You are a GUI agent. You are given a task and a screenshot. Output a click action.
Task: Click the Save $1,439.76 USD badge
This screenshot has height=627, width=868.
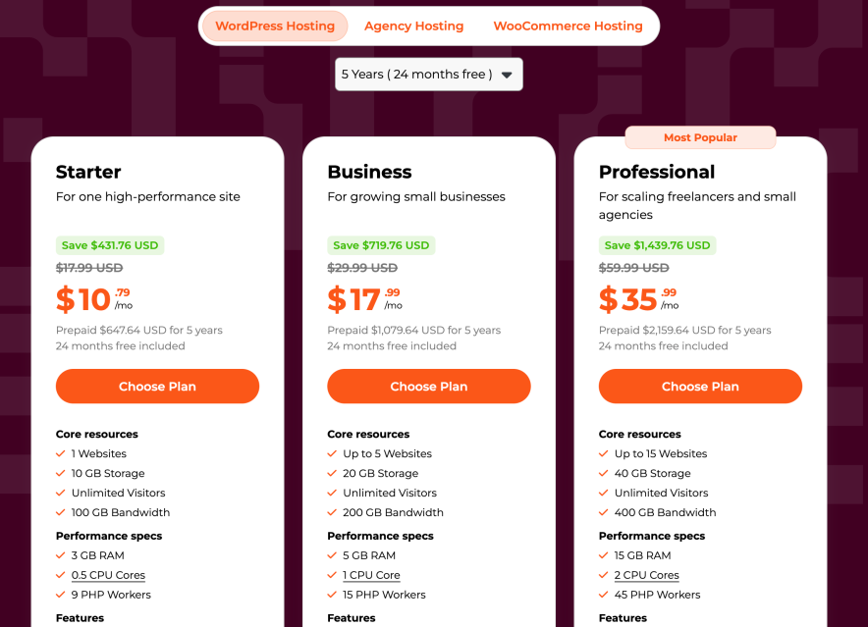tap(657, 244)
